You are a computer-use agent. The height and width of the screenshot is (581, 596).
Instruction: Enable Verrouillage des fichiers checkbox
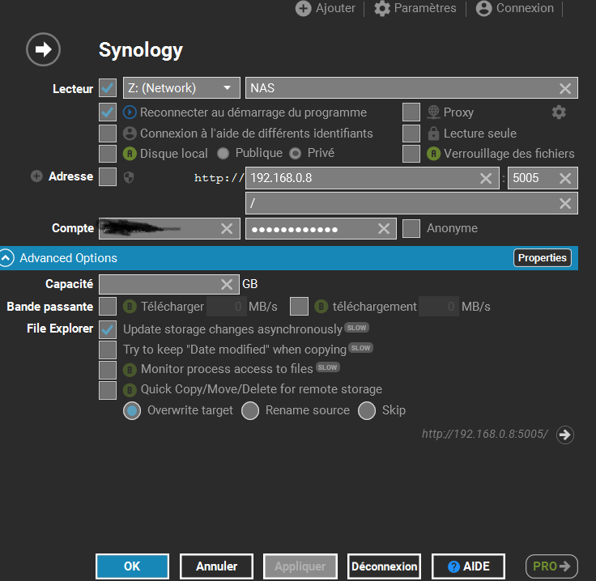coord(411,154)
